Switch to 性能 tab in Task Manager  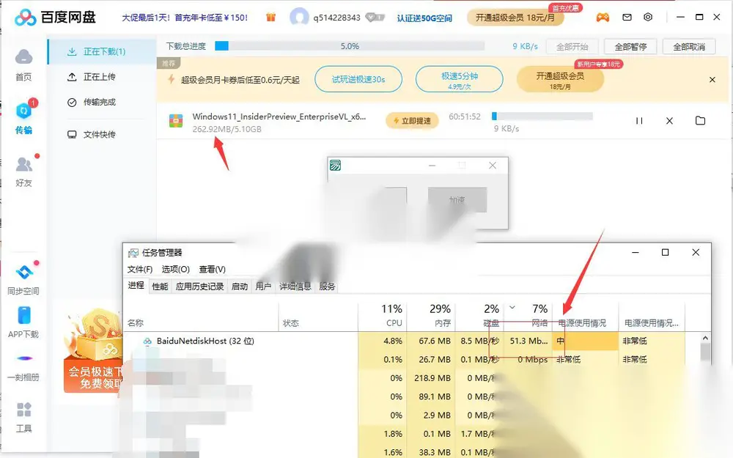[160, 287]
